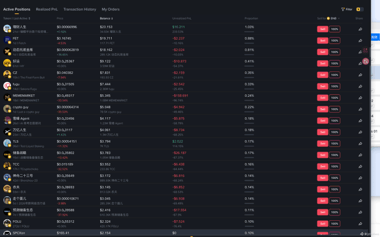
Task: Click the $165.41 price value
Action: coord(63,233)
